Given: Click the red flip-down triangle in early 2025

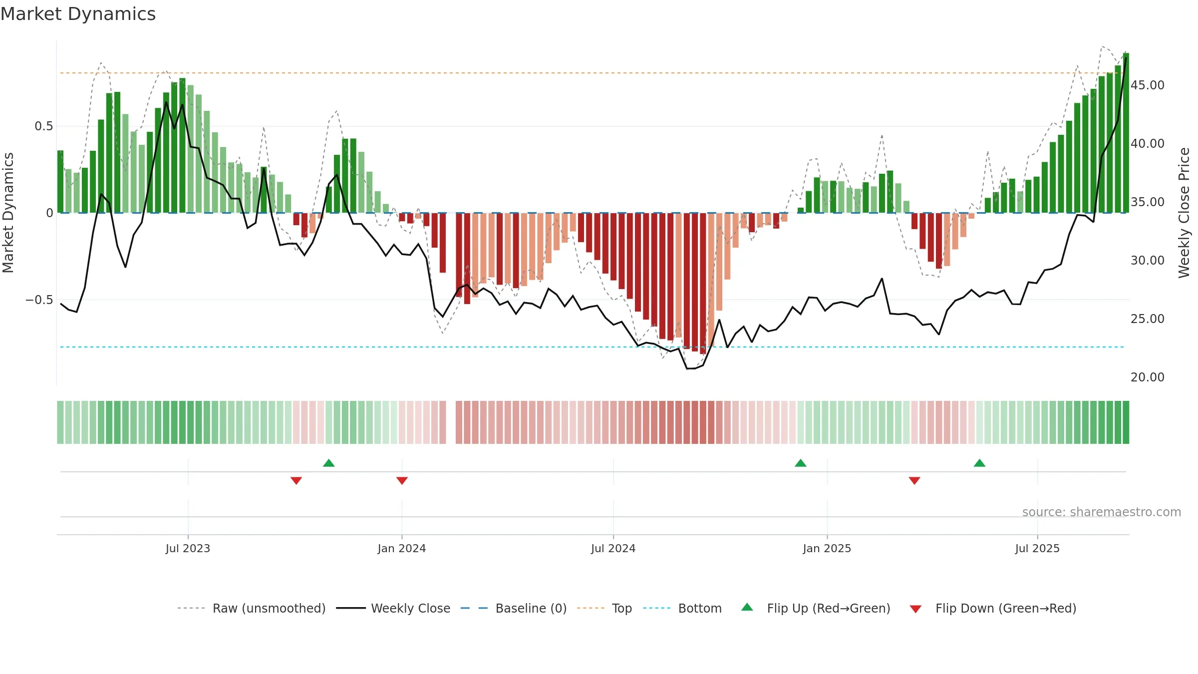Looking at the screenshot, I should (x=914, y=481).
